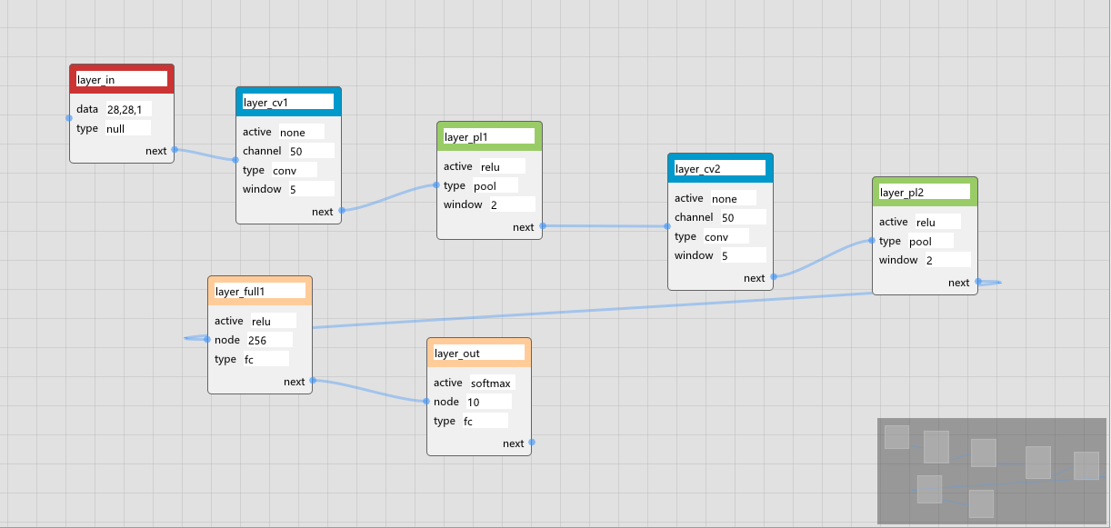Click the next output port of layer_cv1
The width and height of the screenshot is (1111, 528).
pyautogui.click(x=341, y=211)
